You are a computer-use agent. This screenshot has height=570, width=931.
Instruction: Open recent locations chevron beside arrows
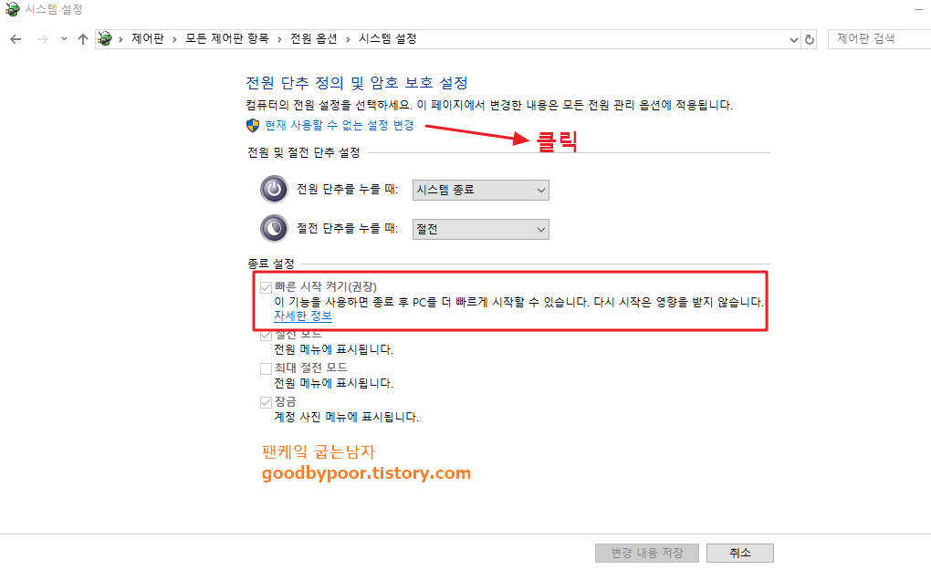[64, 39]
